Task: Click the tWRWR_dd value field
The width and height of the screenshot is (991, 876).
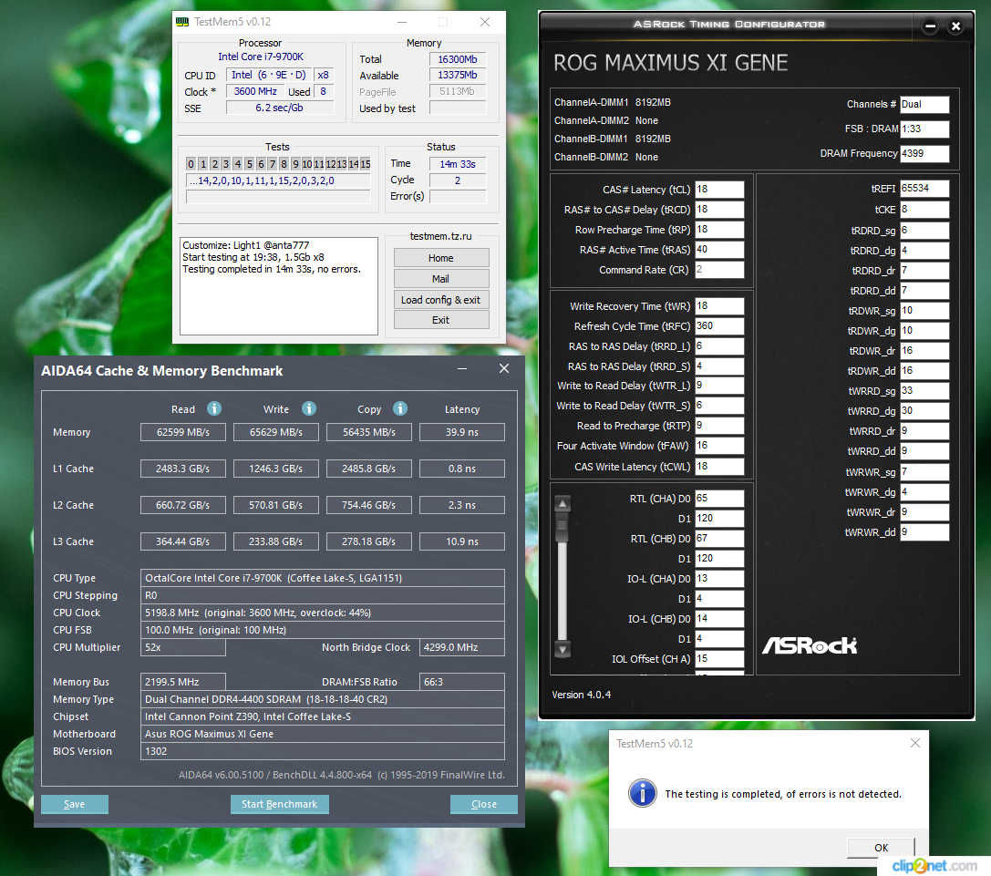Action: click(924, 532)
